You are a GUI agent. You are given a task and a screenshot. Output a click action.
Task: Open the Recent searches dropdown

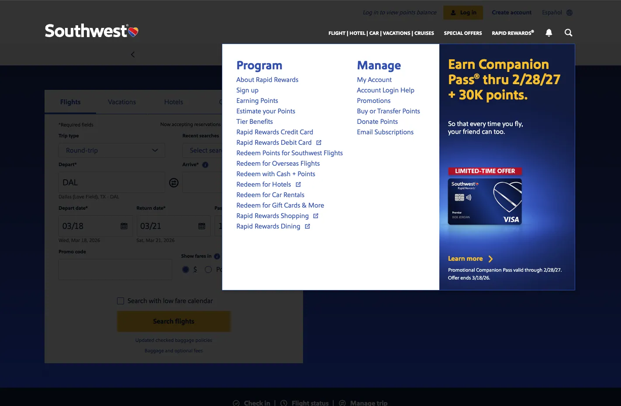click(202, 150)
